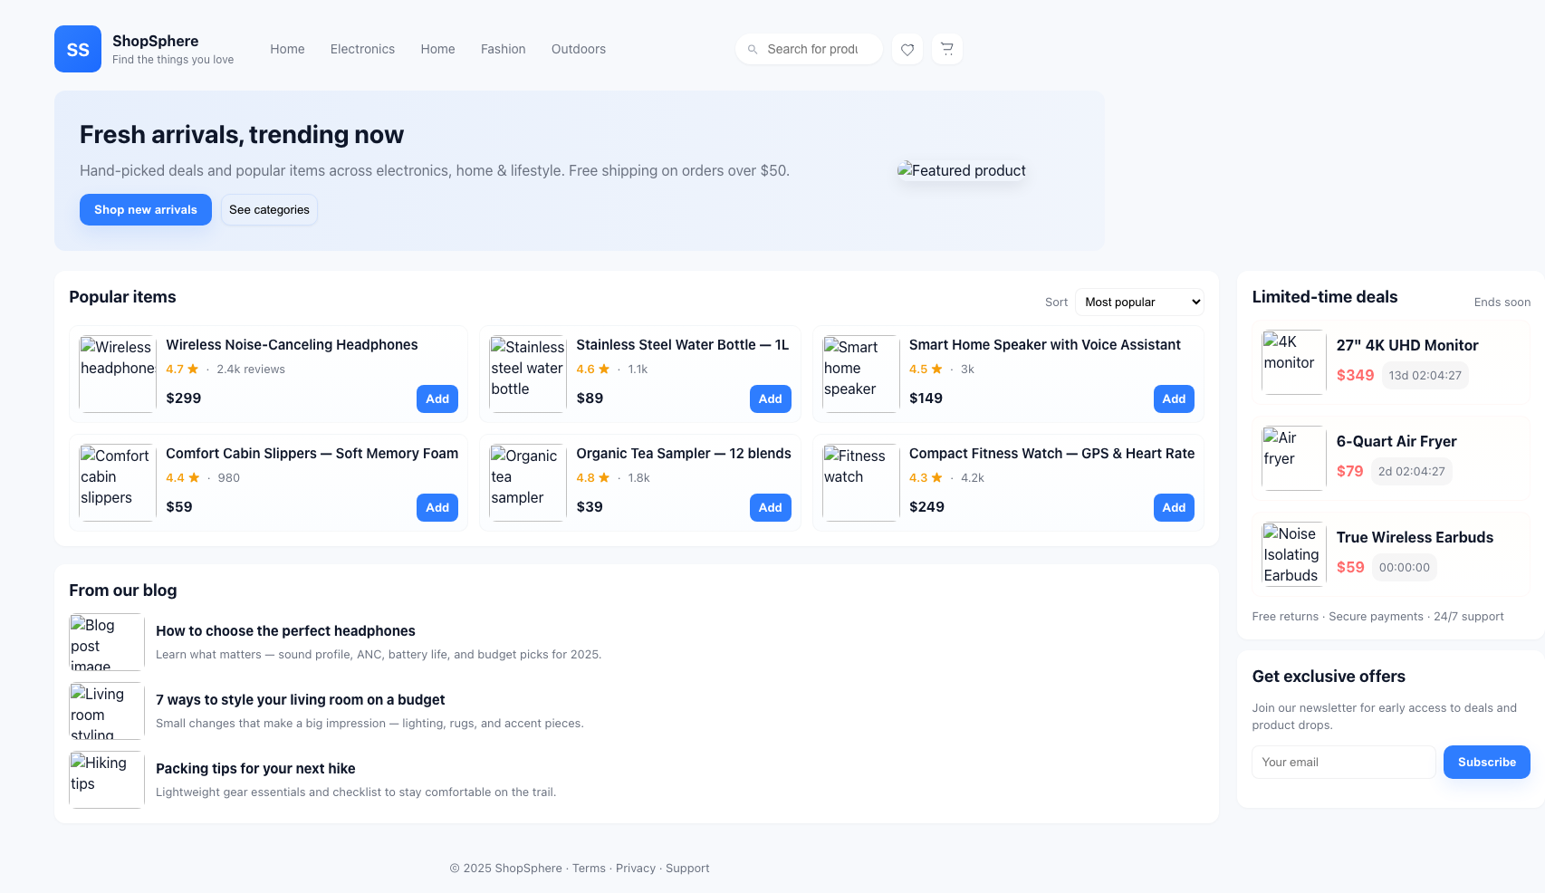Open the Terms page link

click(x=589, y=868)
